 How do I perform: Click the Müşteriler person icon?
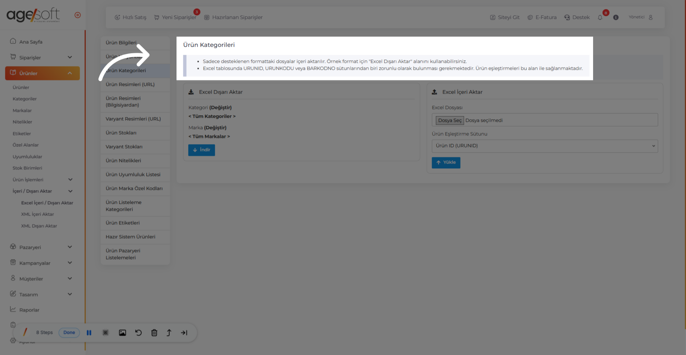[13, 278]
